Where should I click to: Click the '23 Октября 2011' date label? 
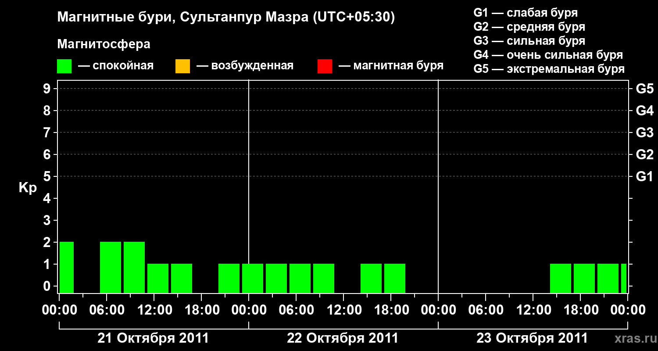[532, 338]
